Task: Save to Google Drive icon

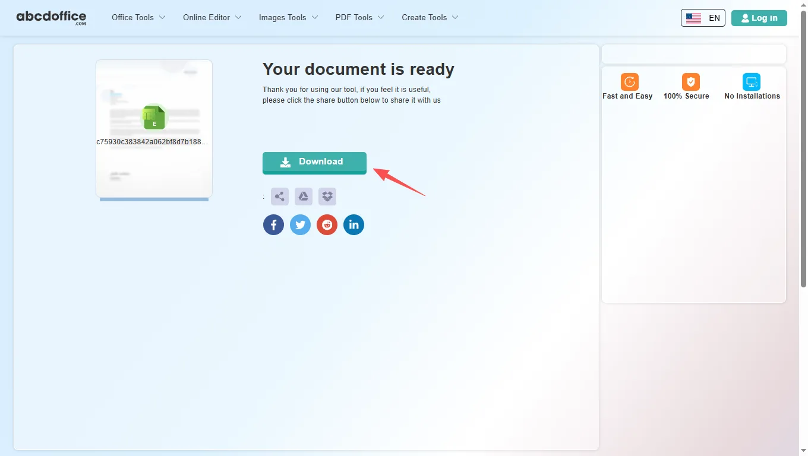Action: [x=304, y=197]
